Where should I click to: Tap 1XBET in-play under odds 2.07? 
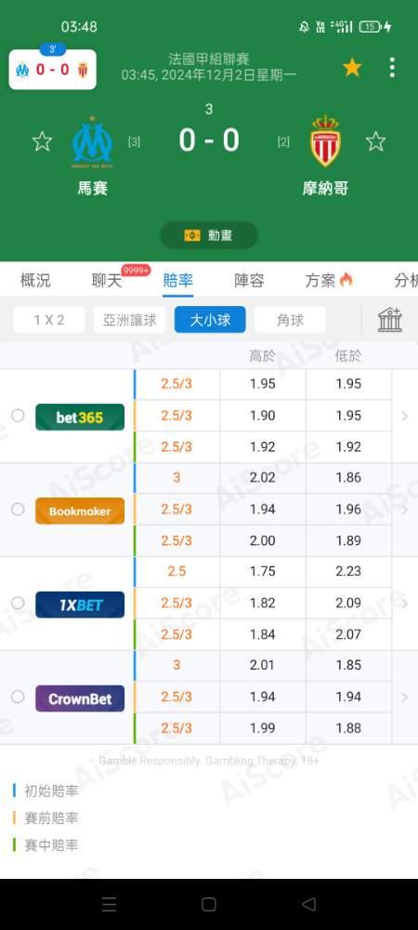pos(348,634)
